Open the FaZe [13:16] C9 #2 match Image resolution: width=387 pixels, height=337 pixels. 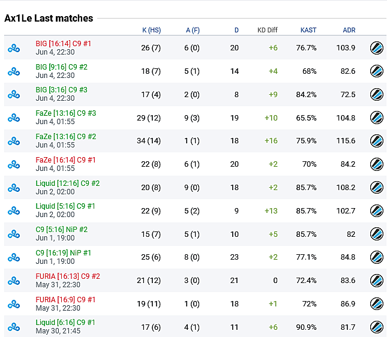pyautogui.click(x=65, y=137)
